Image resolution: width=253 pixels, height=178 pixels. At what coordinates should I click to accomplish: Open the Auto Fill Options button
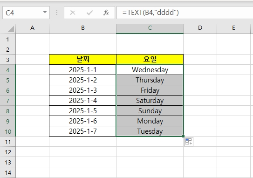[189, 142]
